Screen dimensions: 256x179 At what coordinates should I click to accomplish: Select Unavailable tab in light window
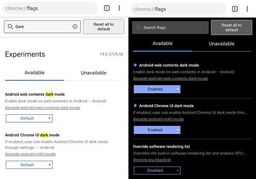(94, 73)
